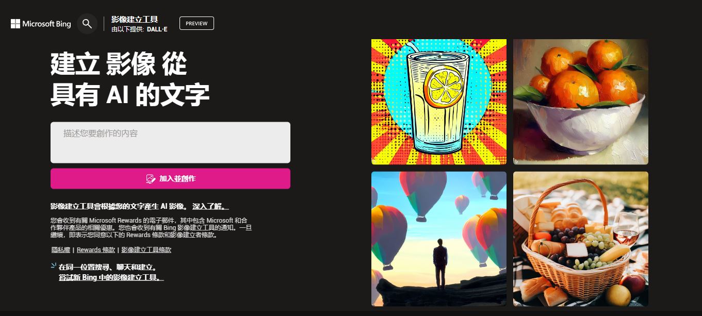This screenshot has width=702, height=316.
Task: Select the hot air balloons image
Action: click(439, 239)
